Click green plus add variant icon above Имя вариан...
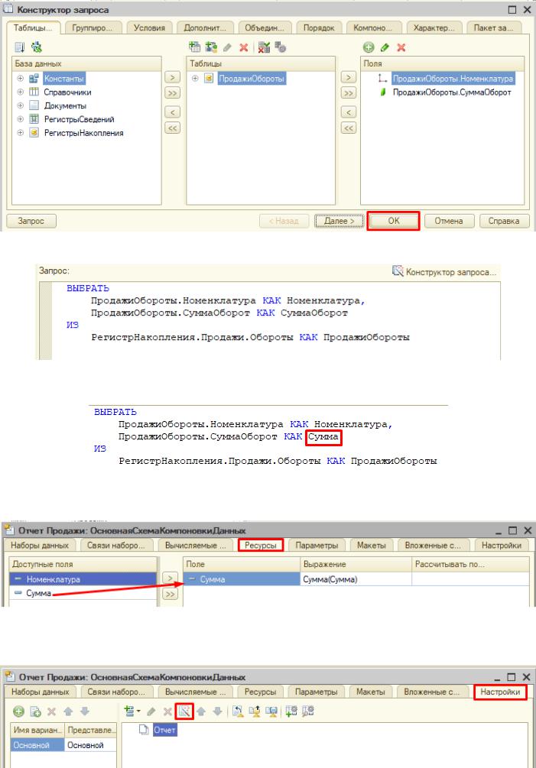The image size is (536, 768). click(18, 711)
